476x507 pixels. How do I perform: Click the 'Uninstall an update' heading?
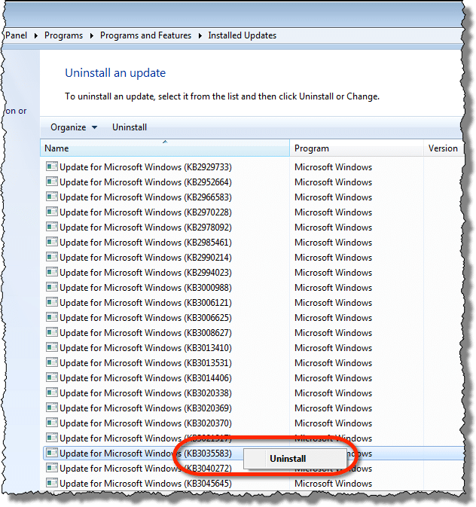point(115,73)
